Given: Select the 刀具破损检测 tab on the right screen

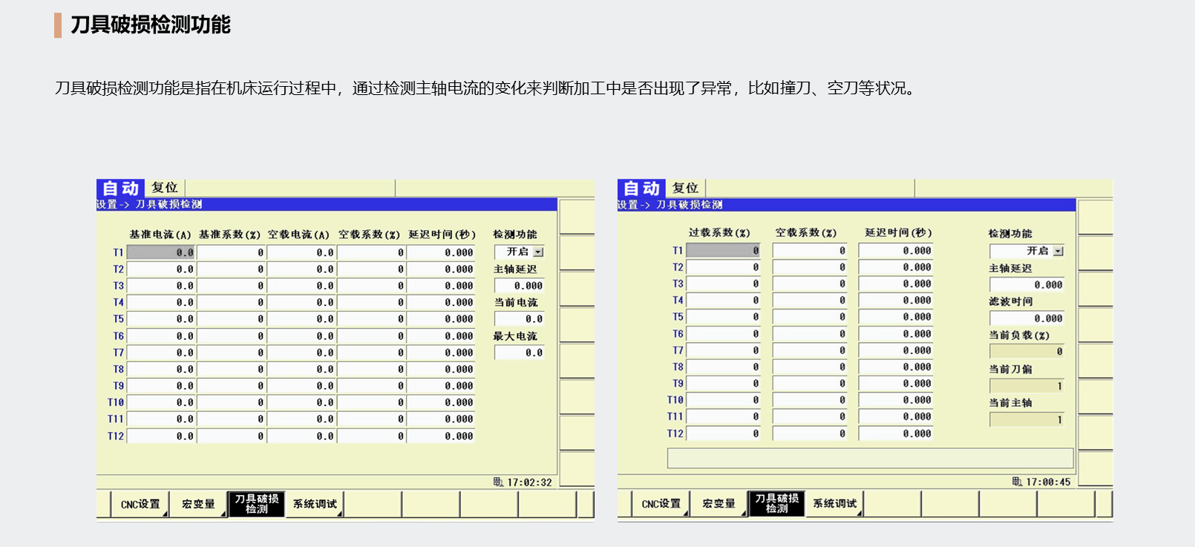Looking at the screenshot, I should point(776,504).
